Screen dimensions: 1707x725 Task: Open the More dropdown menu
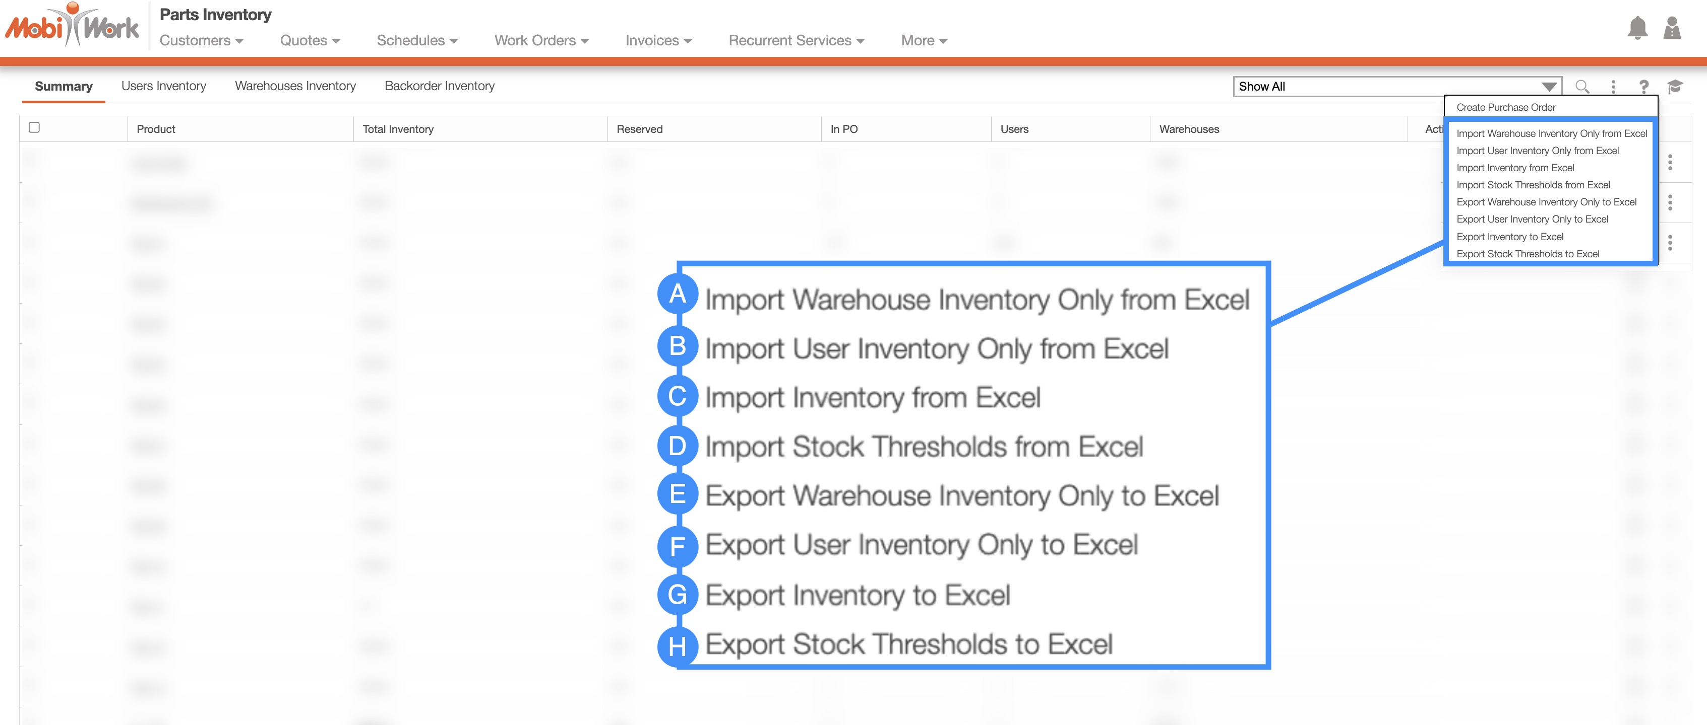point(923,41)
